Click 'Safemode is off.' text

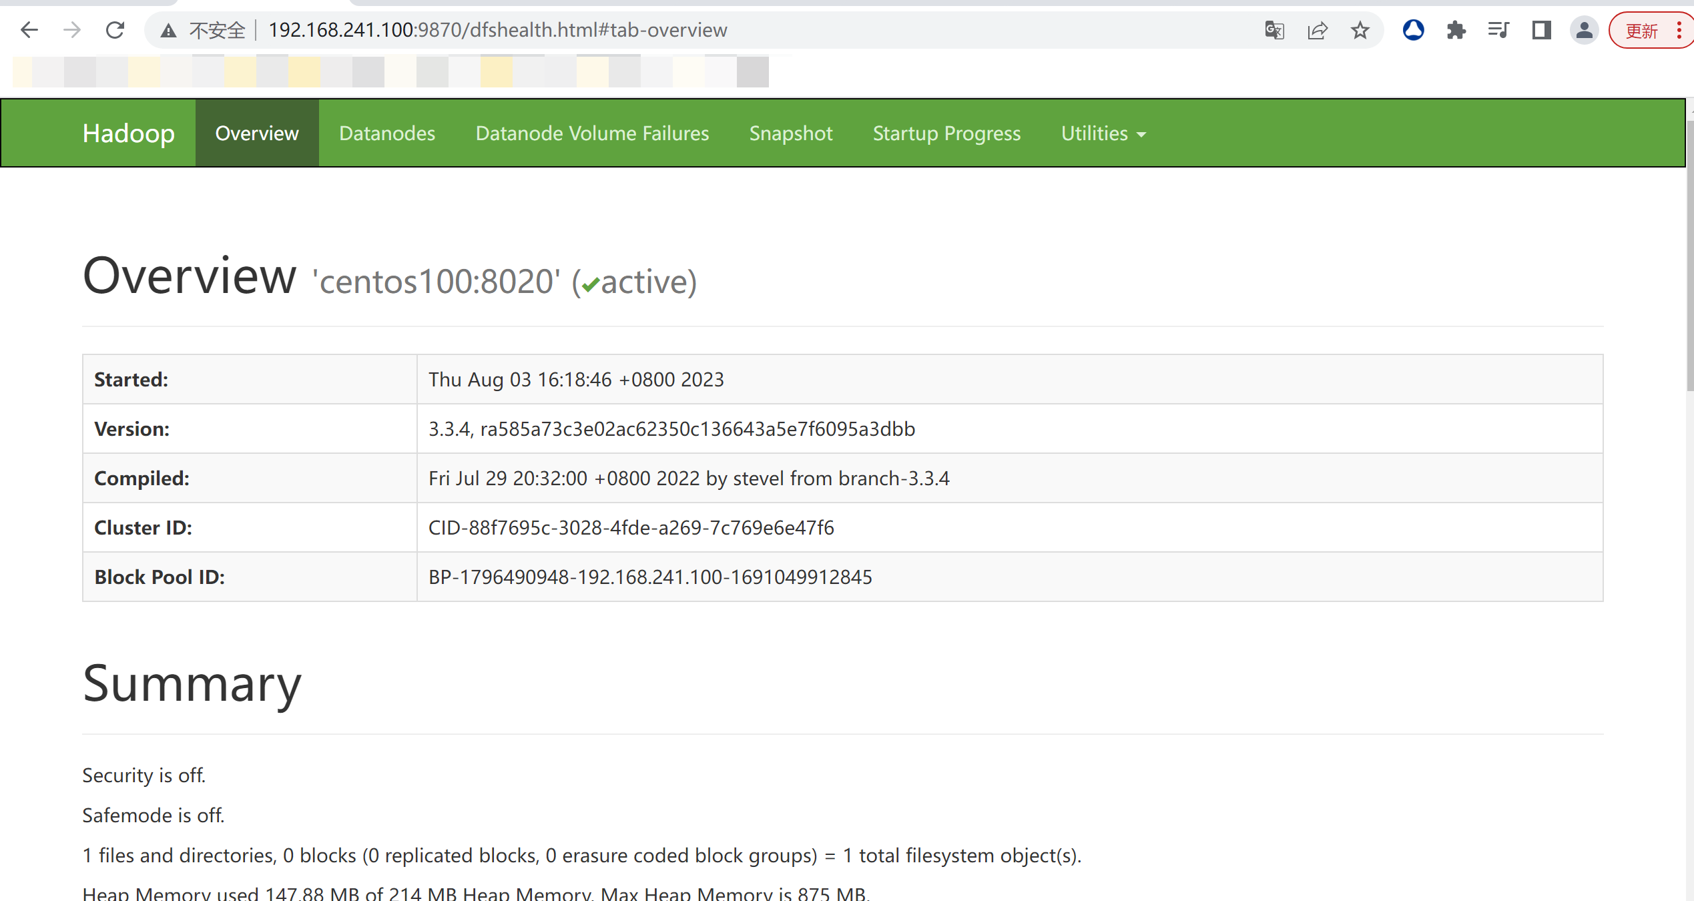tap(153, 816)
